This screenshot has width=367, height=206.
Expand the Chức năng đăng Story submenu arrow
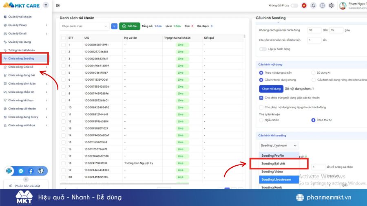(x=46, y=117)
